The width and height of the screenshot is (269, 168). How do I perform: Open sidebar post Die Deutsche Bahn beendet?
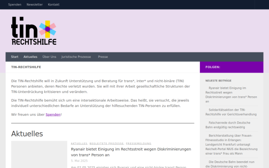pos(230,164)
